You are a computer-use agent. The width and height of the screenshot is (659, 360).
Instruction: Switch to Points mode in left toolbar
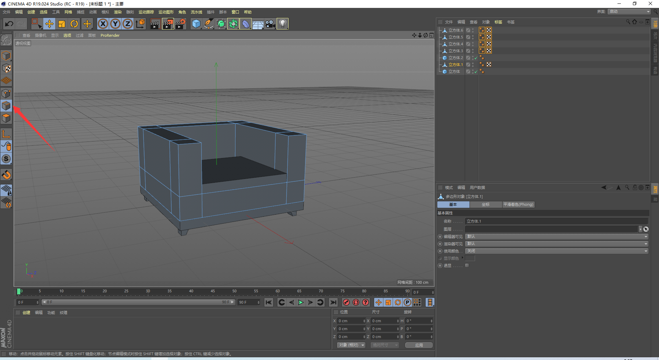(6, 93)
